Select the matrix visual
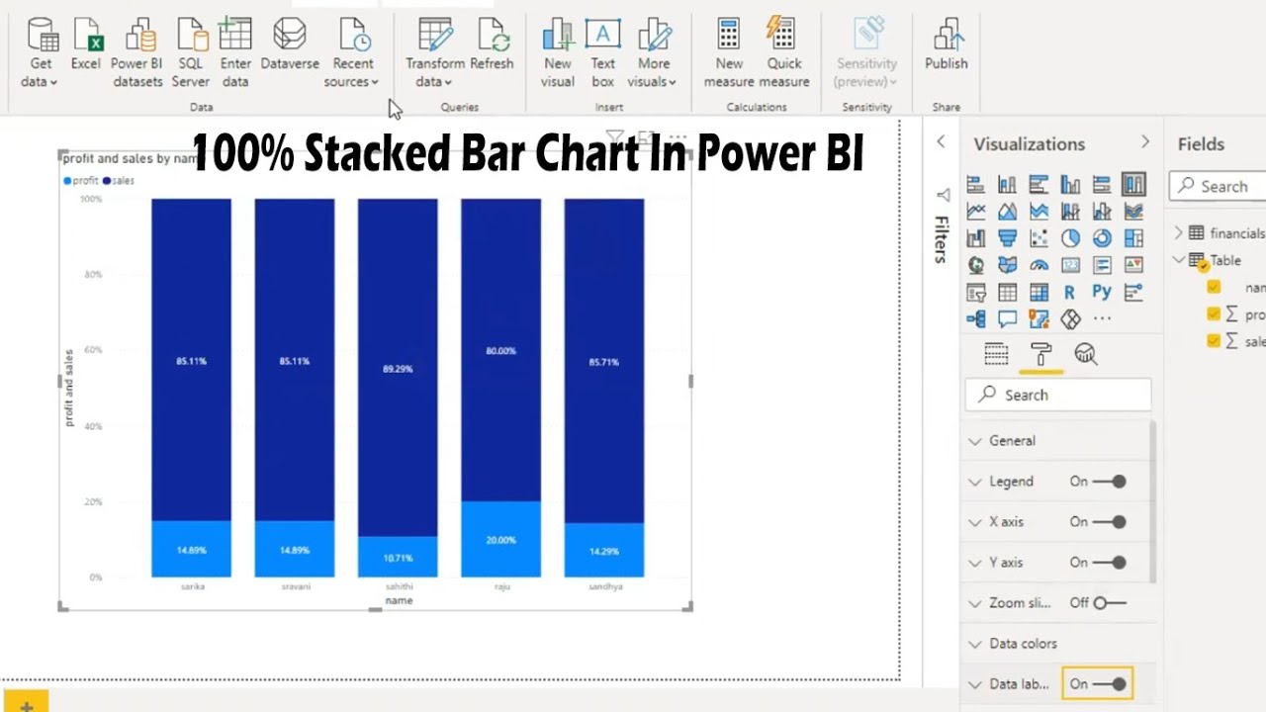Image resolution: width=1266 pixels, height=712 pixels. point(1039,292)
